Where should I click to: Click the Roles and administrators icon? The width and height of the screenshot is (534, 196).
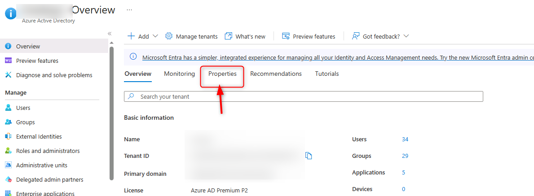click(x=8, y=151)
